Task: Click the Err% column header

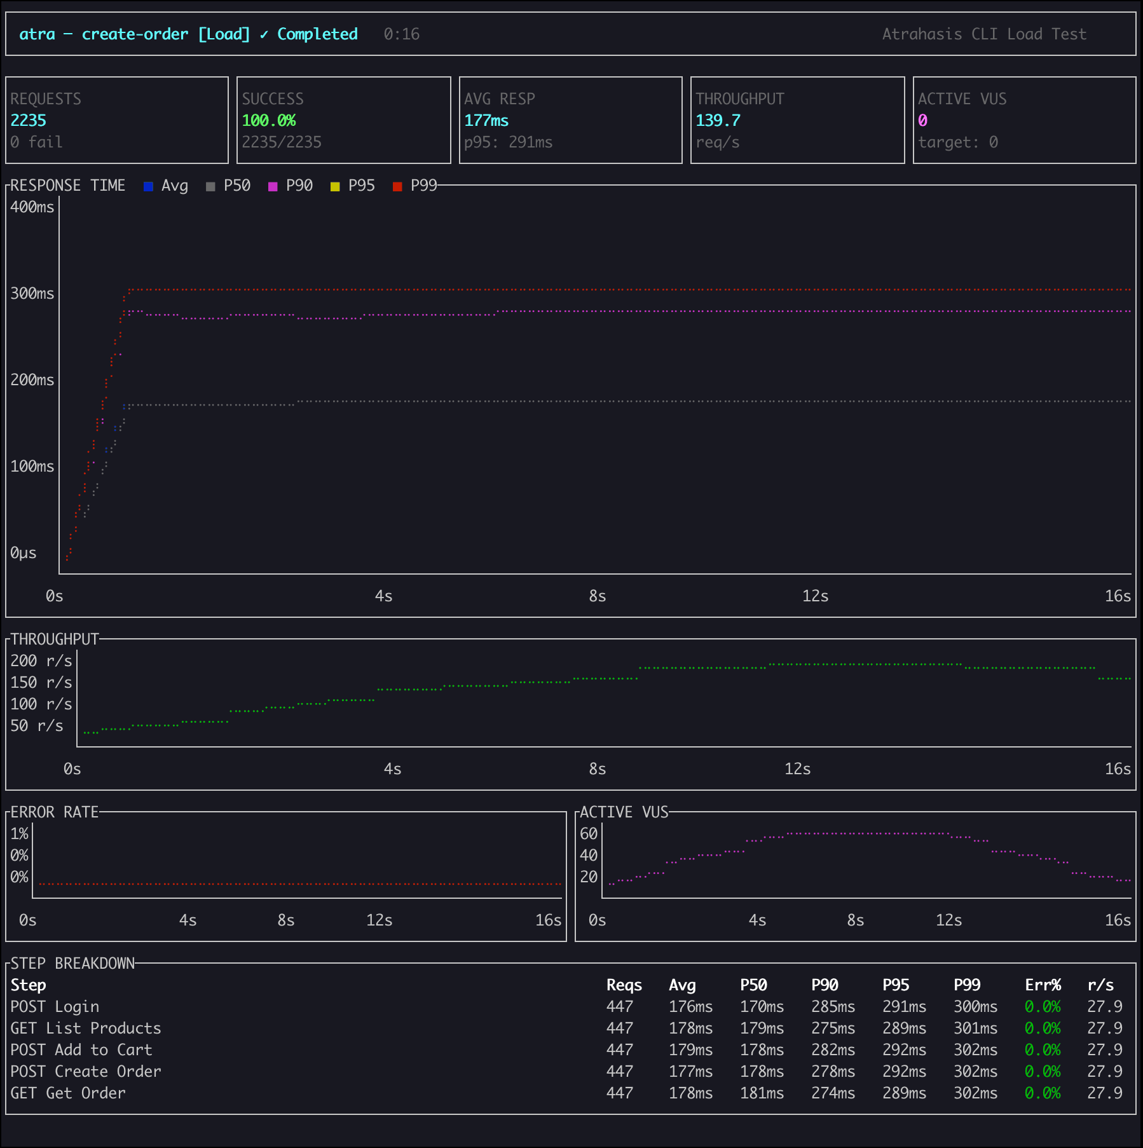Action: click(1043, 985)
